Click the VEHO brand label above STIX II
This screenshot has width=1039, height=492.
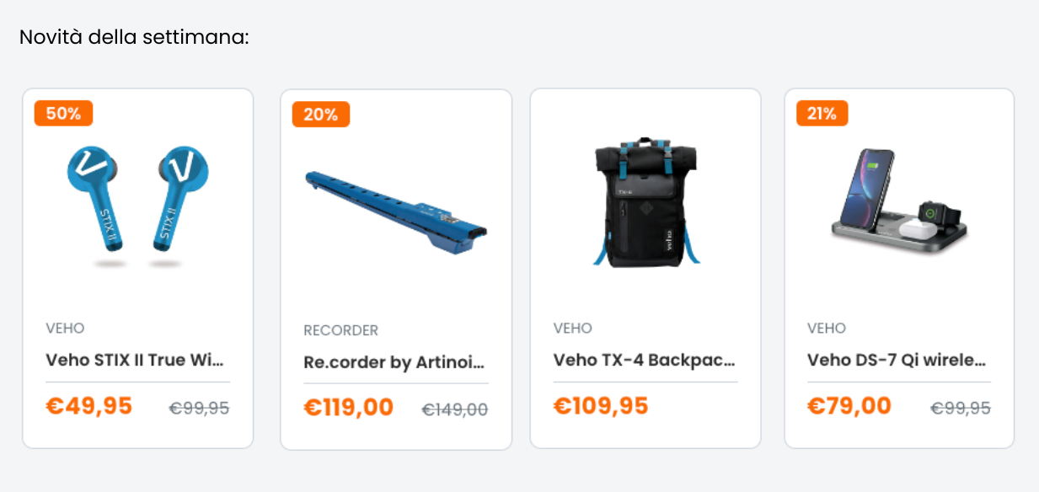(x=65, y=328)
